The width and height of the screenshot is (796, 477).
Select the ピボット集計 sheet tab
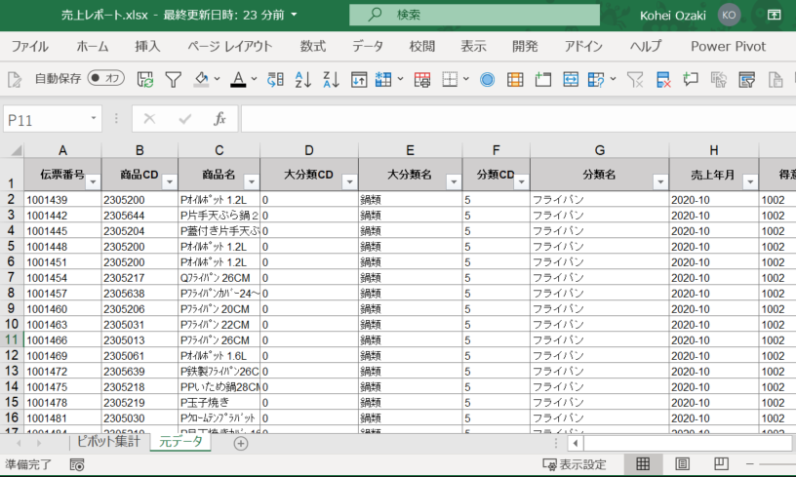[x=108, y=442]
